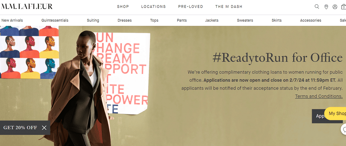Open the shopping bag icon
Image resolution: width=346 pixels, height=146 pixels.
[343, 7]
